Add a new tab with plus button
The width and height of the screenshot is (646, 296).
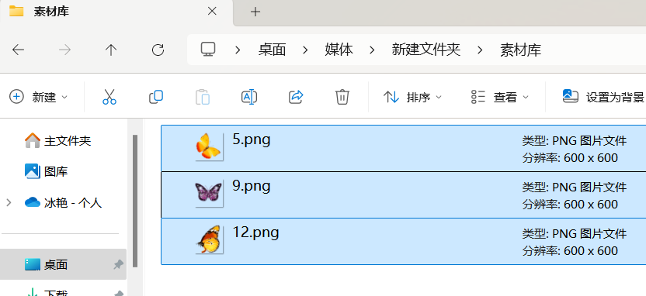255,12
